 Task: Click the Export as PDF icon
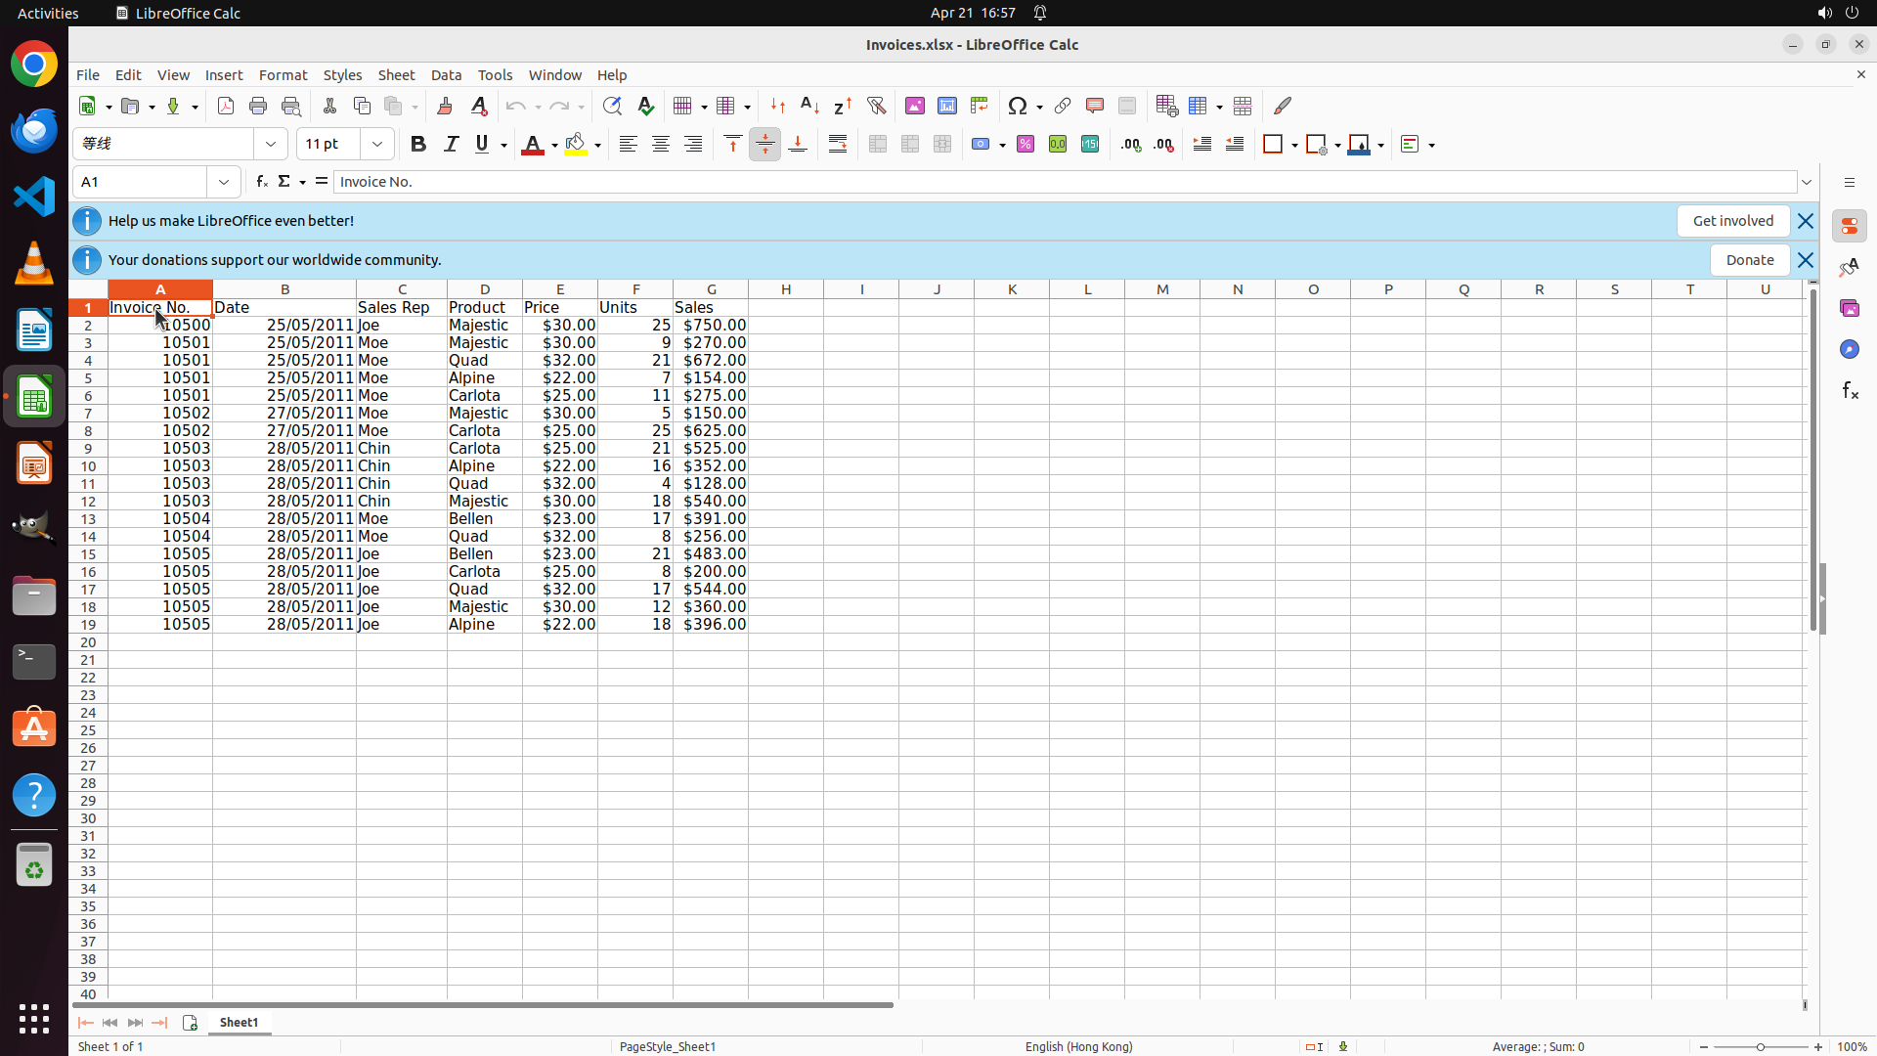(226, 106)
